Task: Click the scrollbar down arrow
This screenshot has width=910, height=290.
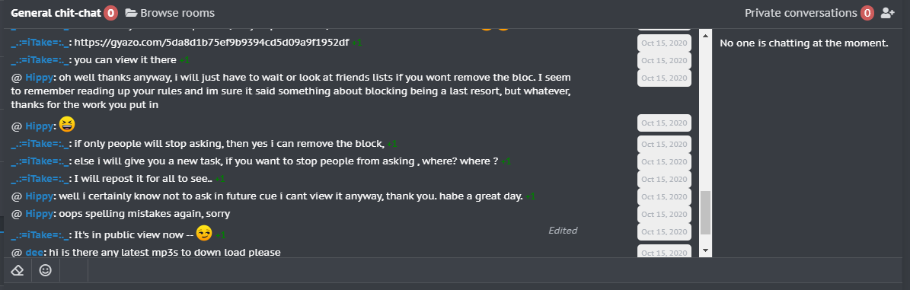Action: pyautogui.click(x=706, y=250)
